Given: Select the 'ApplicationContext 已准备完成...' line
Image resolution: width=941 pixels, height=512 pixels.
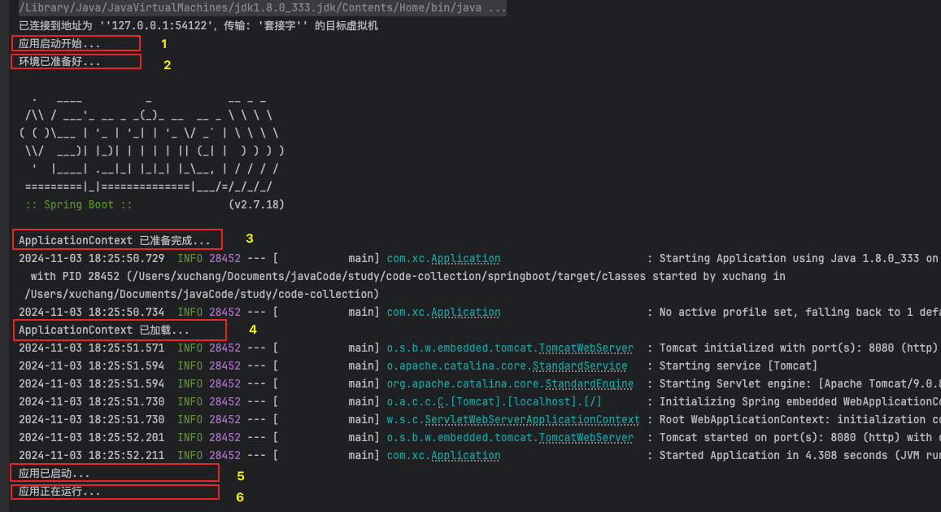Looking at the screenshot, I should click(114, 241).
